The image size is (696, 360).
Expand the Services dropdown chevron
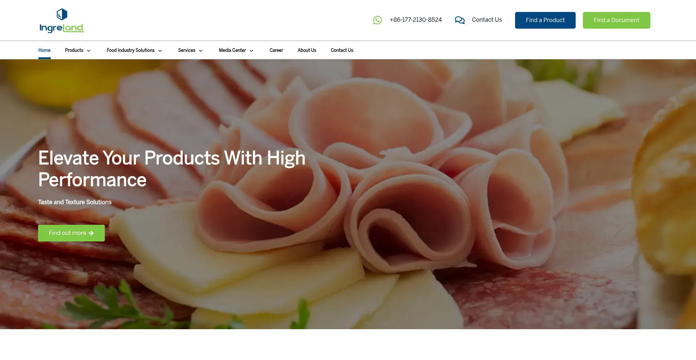click(x=200, y=51)
